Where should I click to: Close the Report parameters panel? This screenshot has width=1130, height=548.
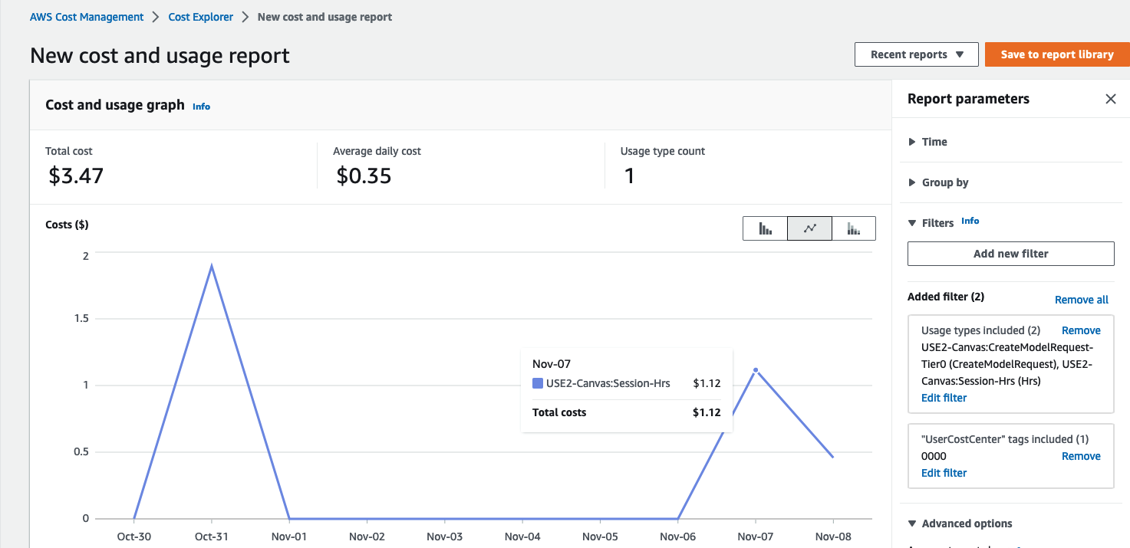[x=1110, y=99]
